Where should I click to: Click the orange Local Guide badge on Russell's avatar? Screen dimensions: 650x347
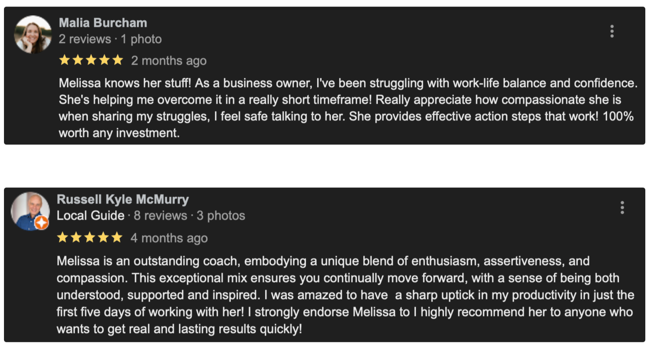click(42, 223)
